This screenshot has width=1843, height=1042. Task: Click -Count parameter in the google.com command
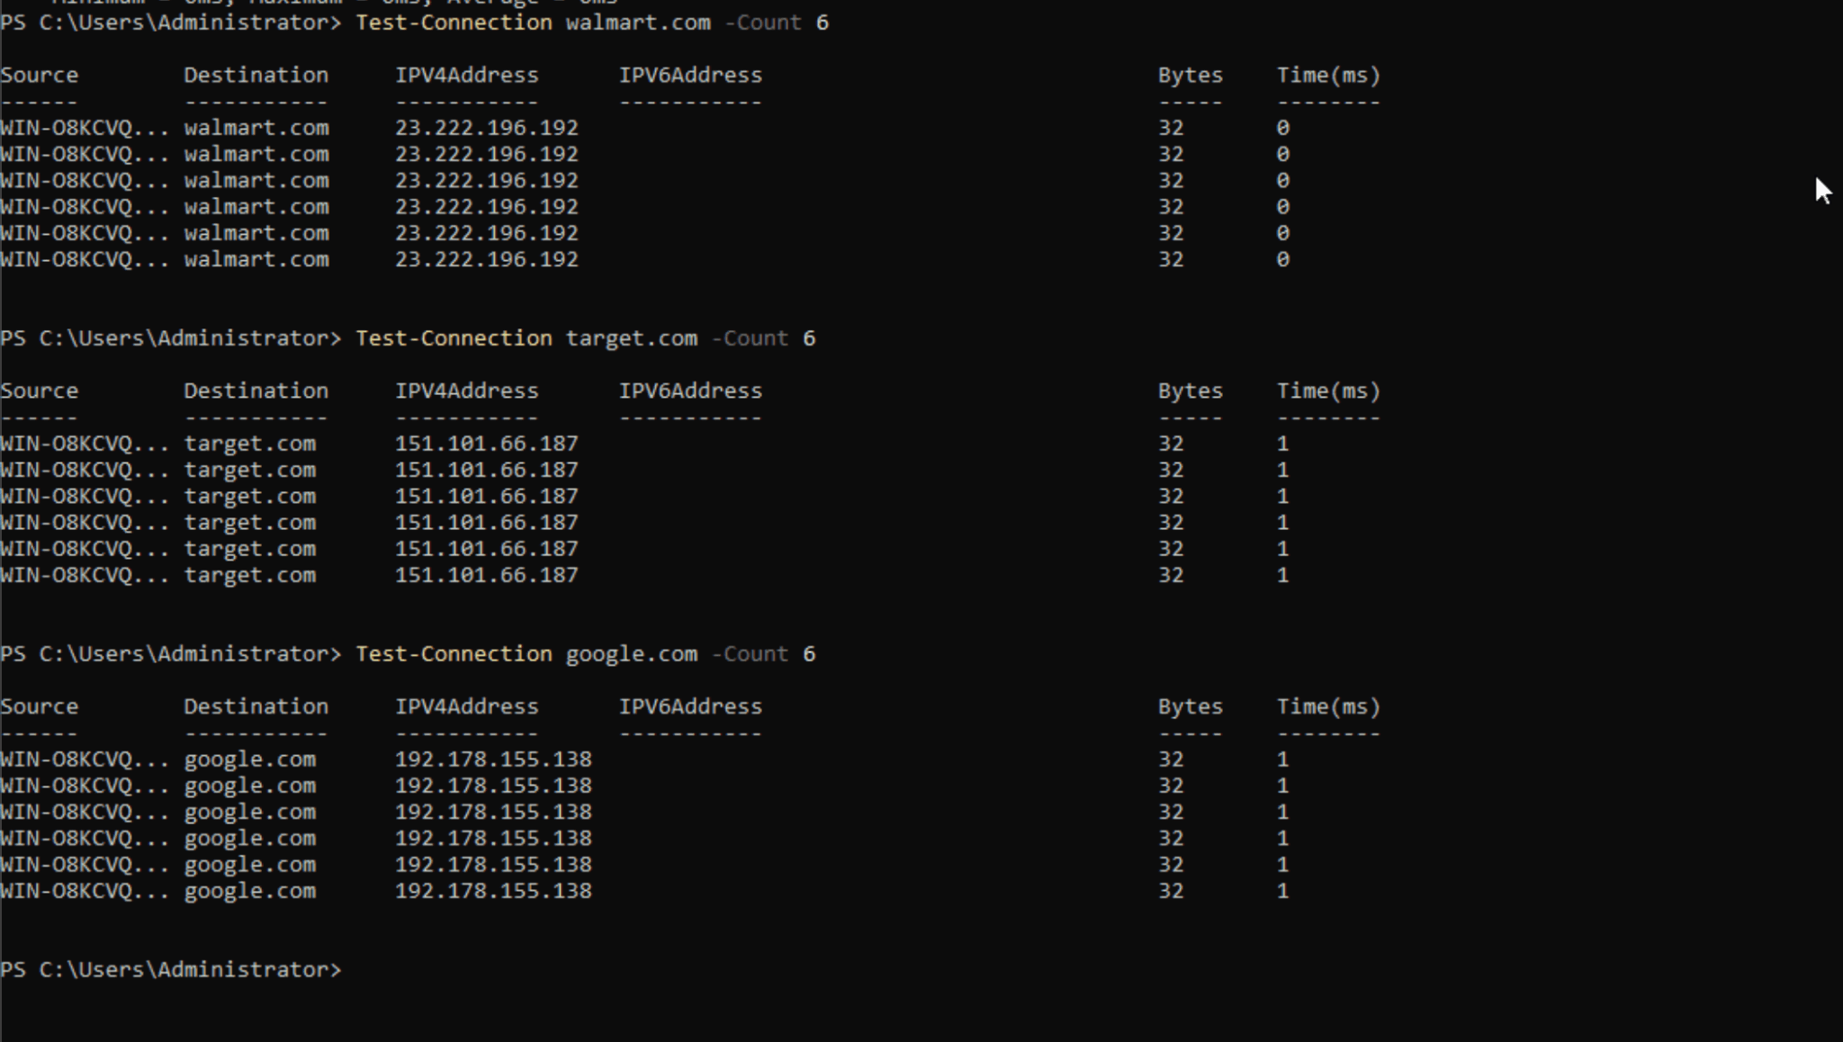750,654
